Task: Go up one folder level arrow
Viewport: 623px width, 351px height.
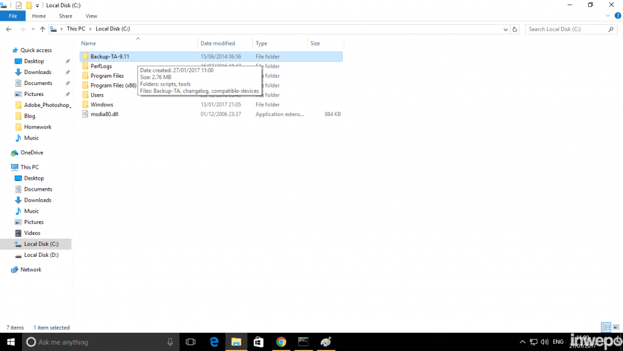Action: click(x=42, y=29)
